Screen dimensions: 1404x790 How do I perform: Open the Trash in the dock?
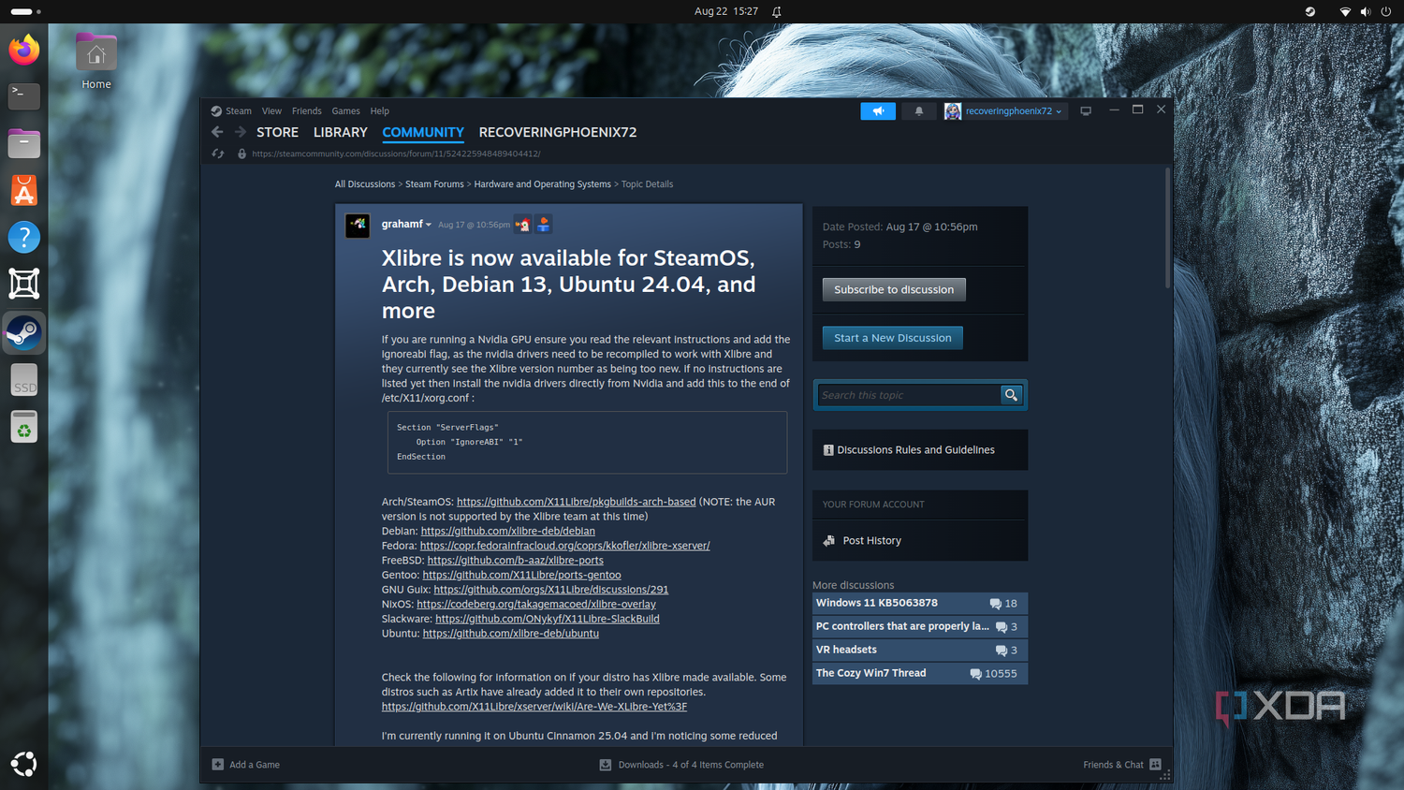(x=24, y=427)
